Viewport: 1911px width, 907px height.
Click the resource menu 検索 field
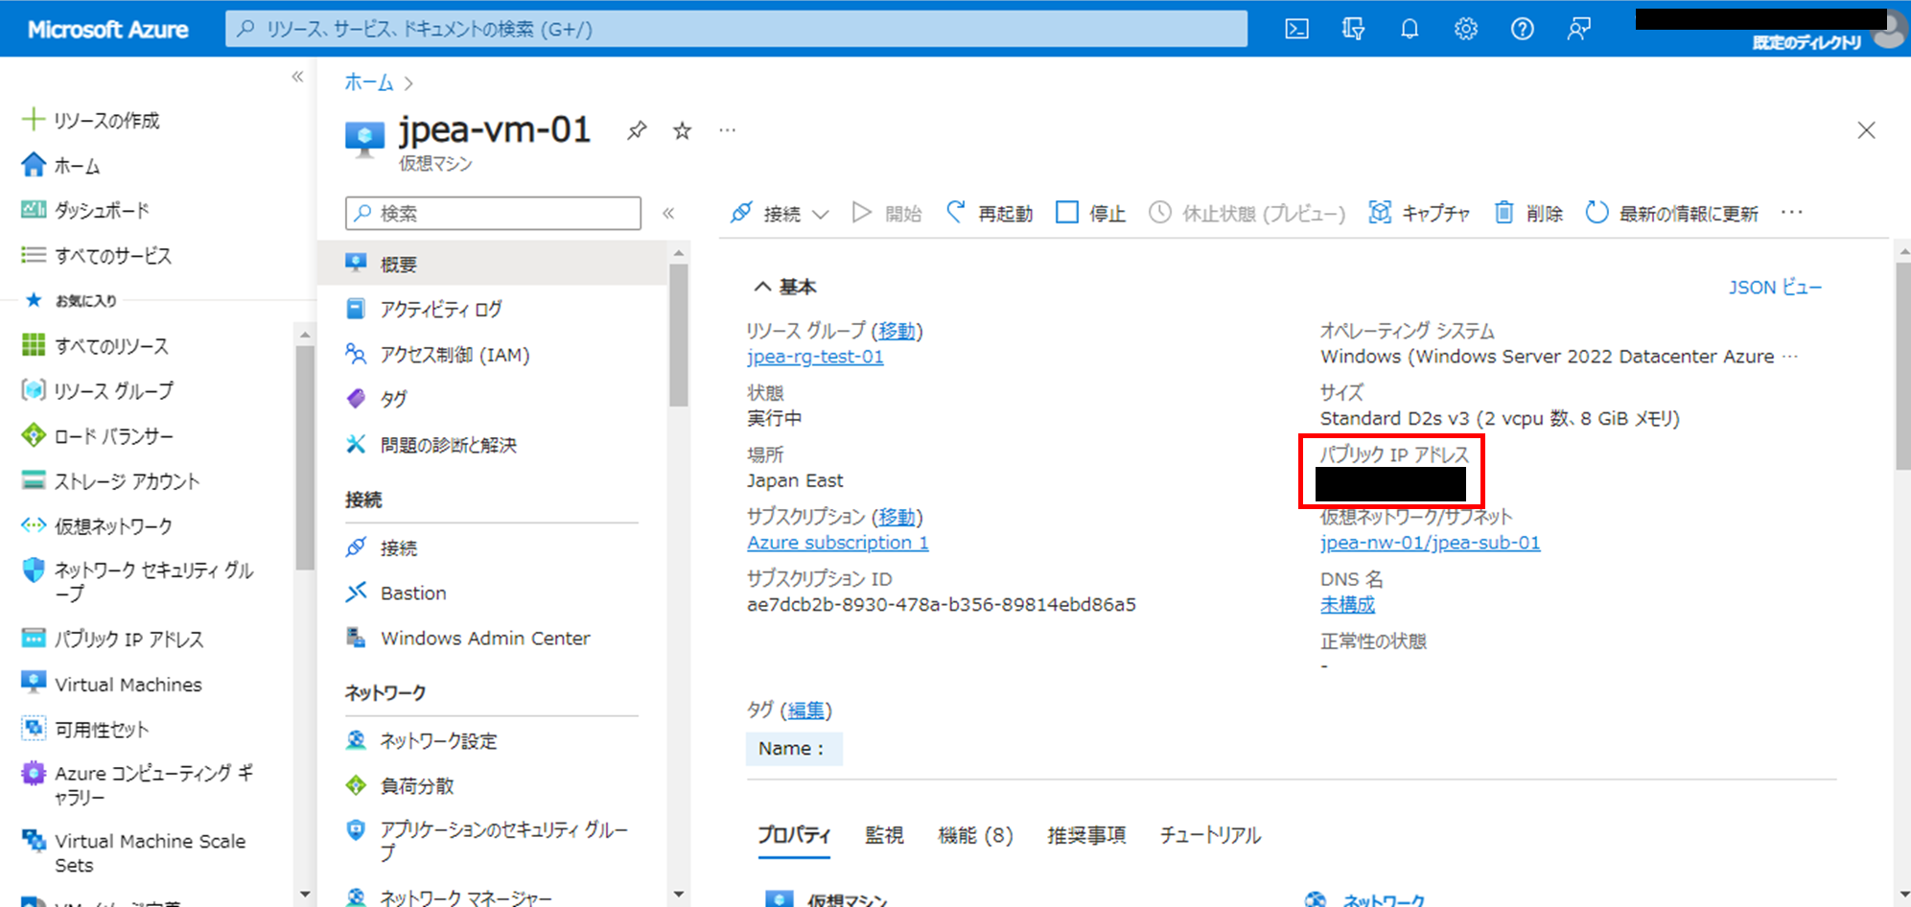(493, 213)
